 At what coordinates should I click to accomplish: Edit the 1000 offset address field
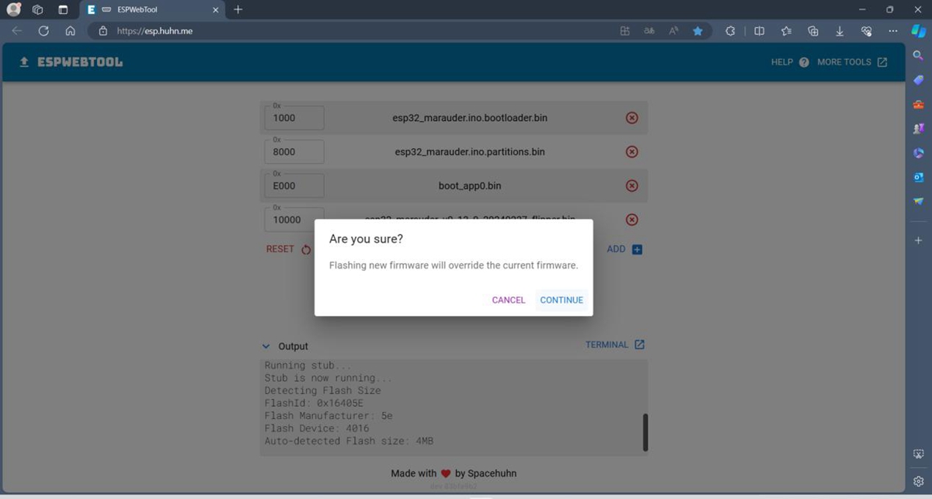(294, 119)
